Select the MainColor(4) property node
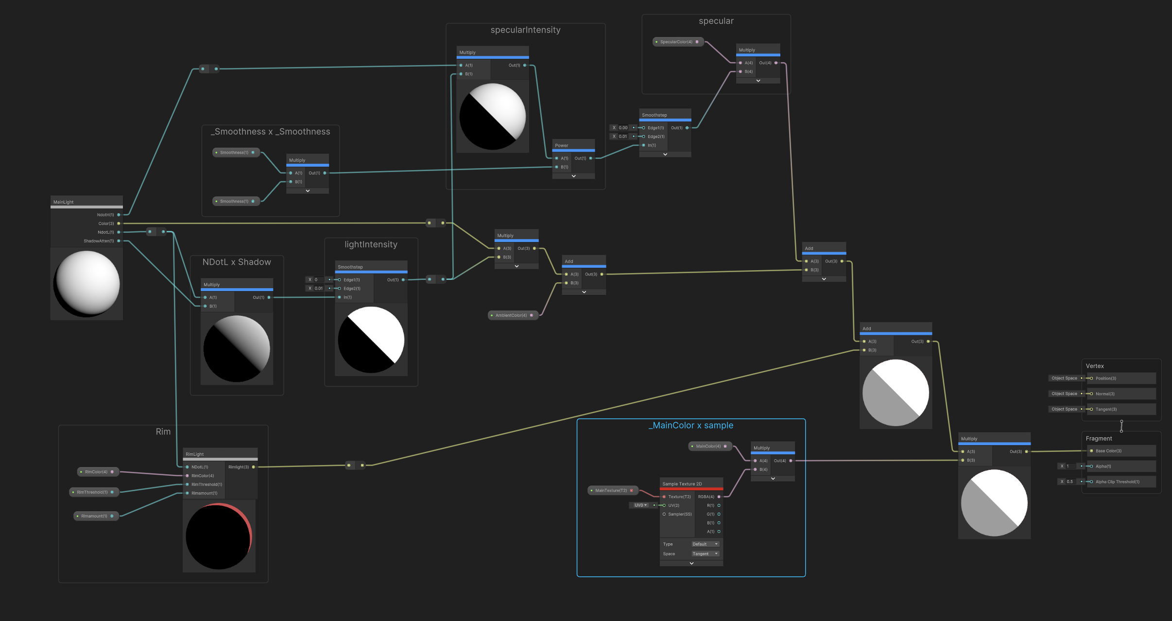The height and width of the screenshot is (621, 1172). coord(710,446)
